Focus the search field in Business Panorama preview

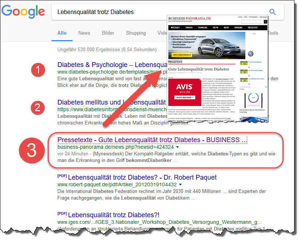pyautogui.click(x=253, y=22)
